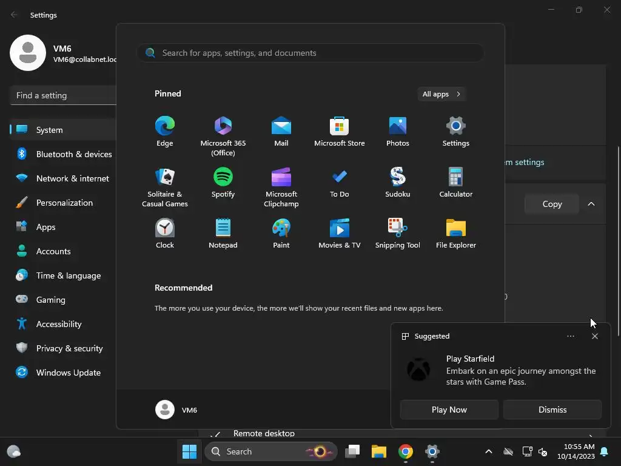Open Privacy & security settings
Screen dimensions: 621x466
63,348
